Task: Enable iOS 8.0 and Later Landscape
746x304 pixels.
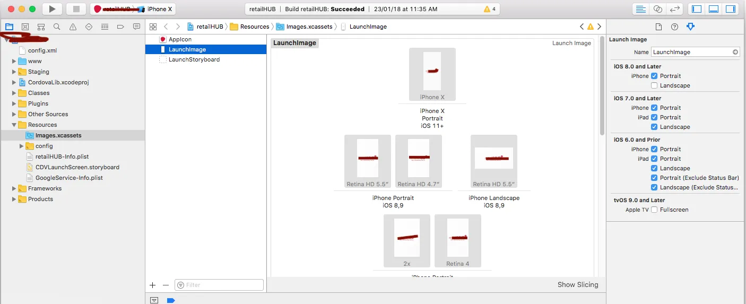Action: click(x=654, y=85)
